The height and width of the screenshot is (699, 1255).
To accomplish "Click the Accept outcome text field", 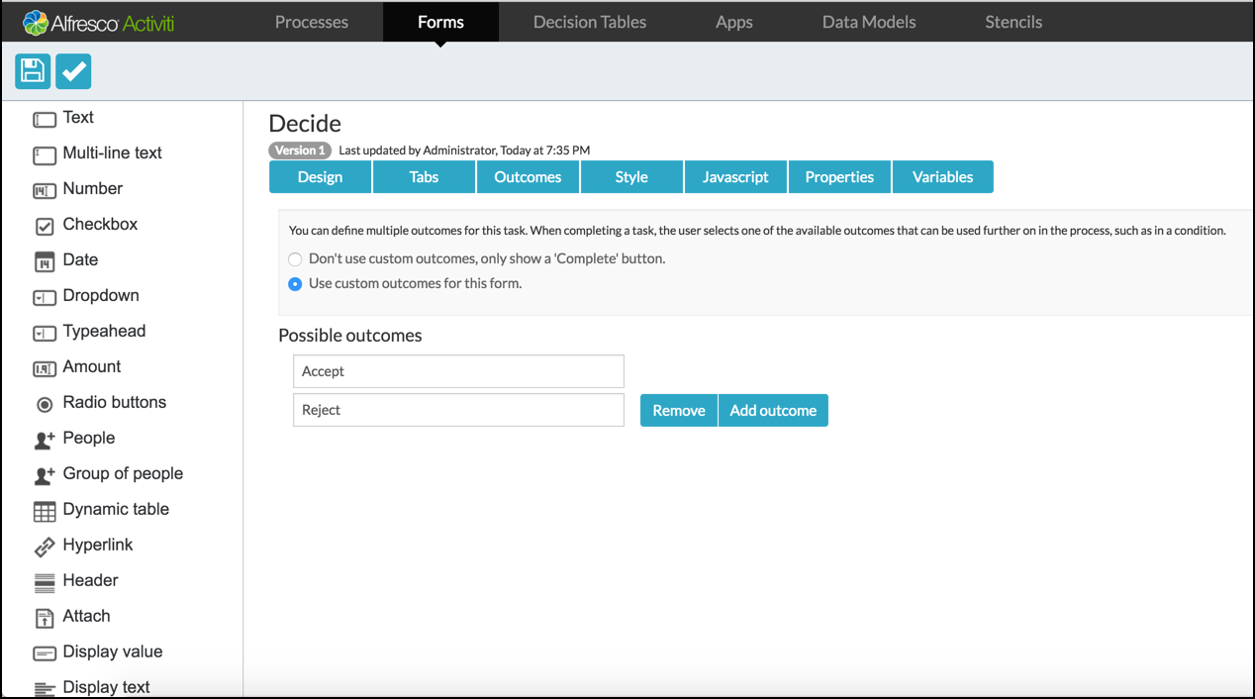I will 458,371.
